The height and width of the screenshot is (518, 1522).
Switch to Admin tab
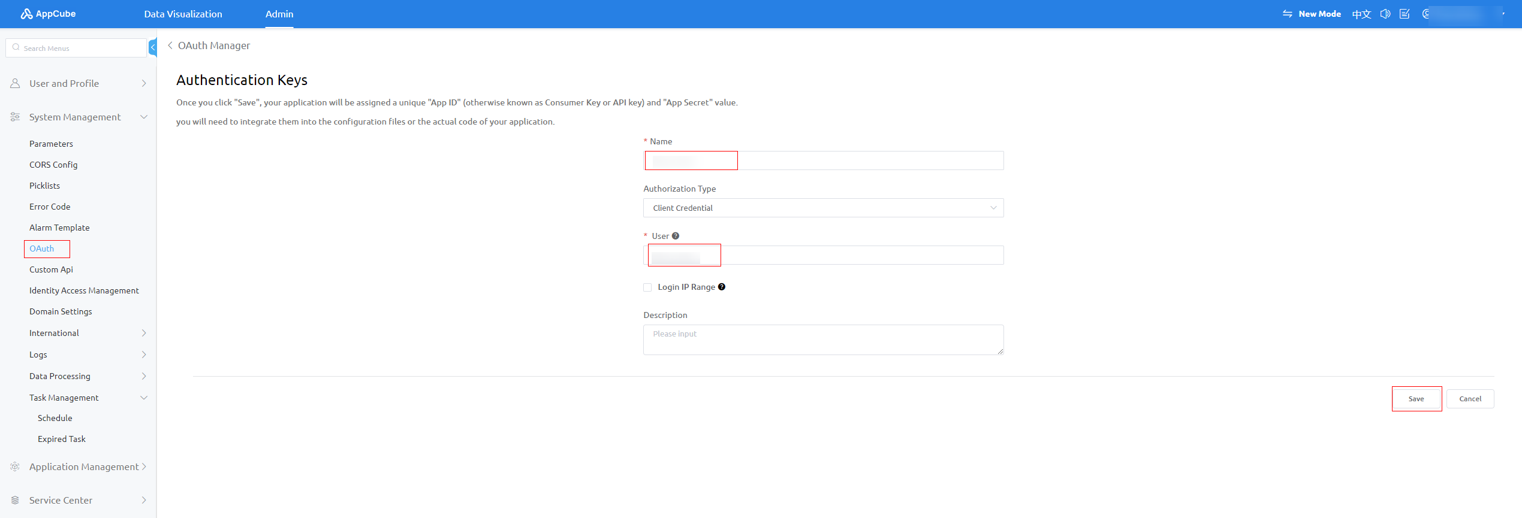pos(279,14)
